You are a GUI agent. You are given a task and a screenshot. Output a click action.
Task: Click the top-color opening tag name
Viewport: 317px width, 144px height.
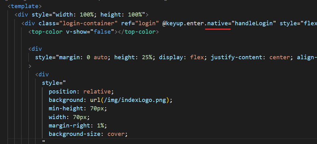[x=47, y=32]
